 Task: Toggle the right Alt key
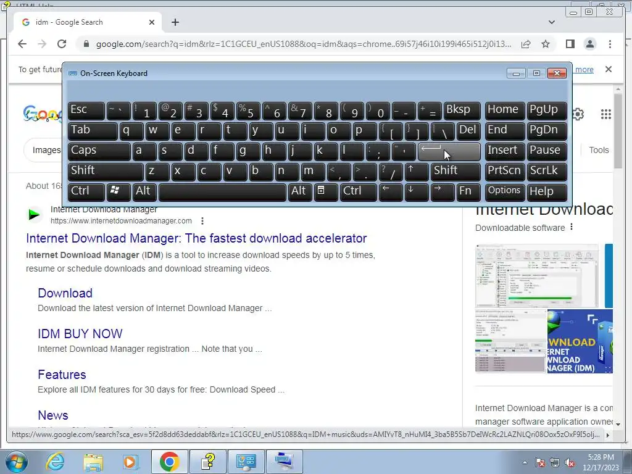300,192
